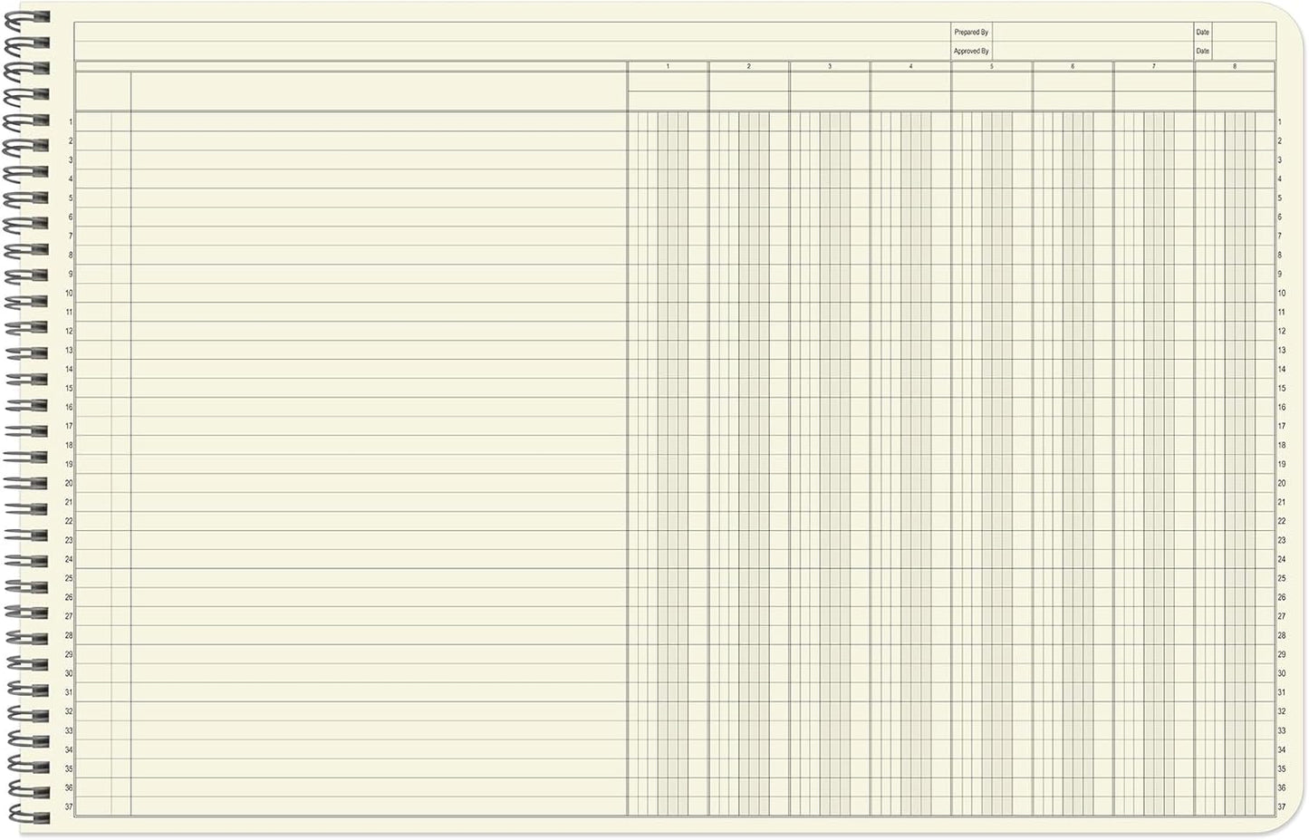Select column header 3
The width and height of the screenshot is (1309, 840).
830,66
